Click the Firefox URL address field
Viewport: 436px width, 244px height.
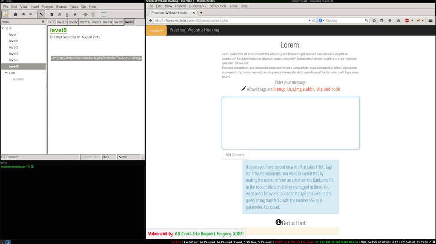[233, 20]
